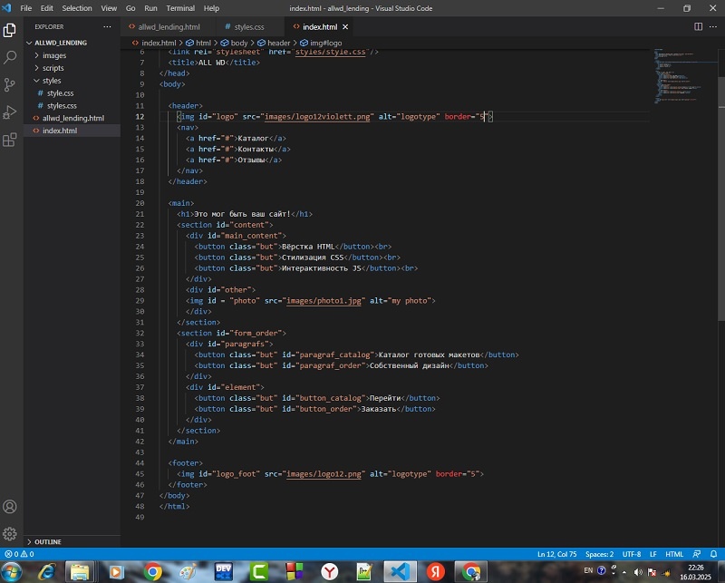Screen dimensions: 725x583
Task: Open Explorer panel's three-dot actions menu
Action: pos(108,27)
